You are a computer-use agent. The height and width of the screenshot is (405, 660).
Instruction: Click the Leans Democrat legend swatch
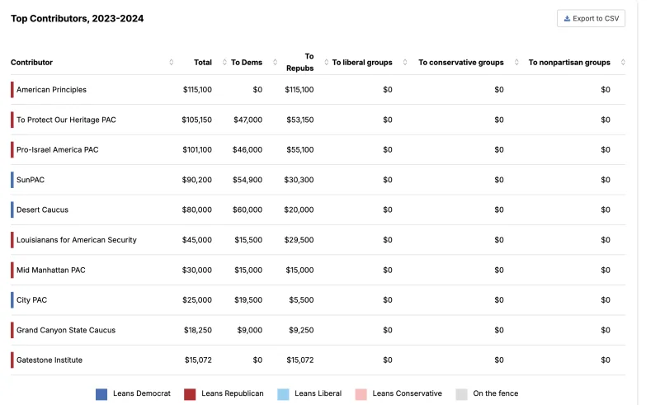[x=101, y=394]
